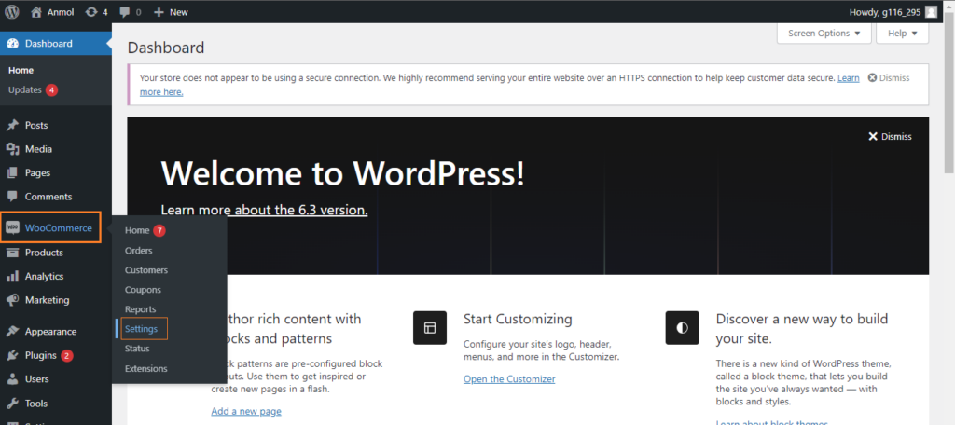
Task: Open the Anmol site home icon
Action: pyautogui.click(x=36, y=11)
